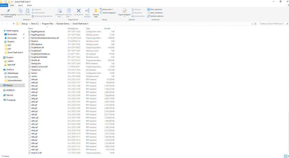Open the Openen dropdown in ribbon

pyautogui.click(x=137, y=10)
